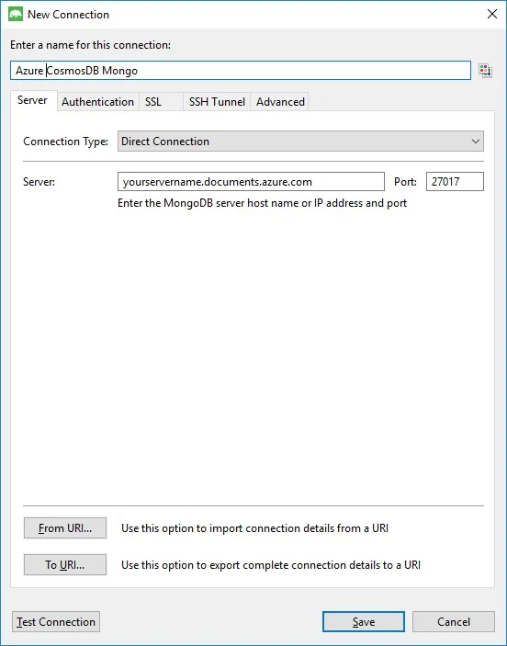Expand the Connection Type dropdown
This screenshot has width=507, height=646.
click(300, 142)
